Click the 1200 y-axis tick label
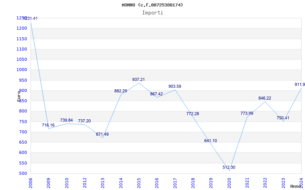This screenshot has height=190, width=305. (x=22, y=28)
